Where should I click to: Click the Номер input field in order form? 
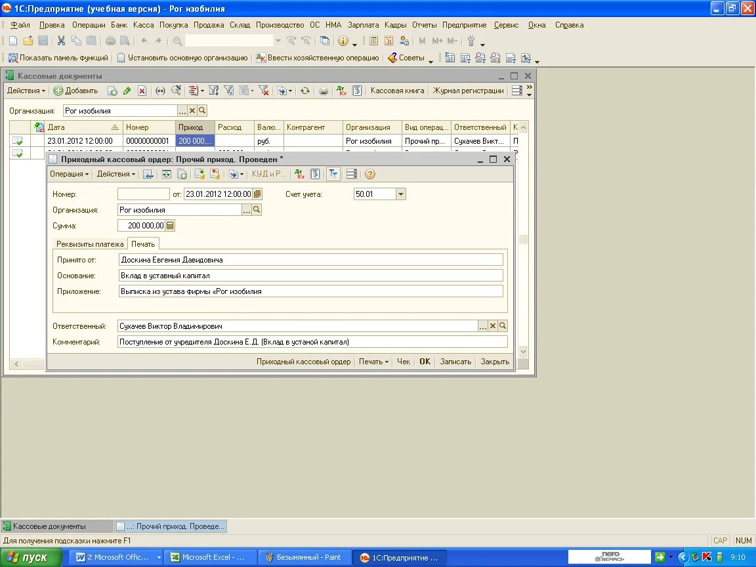pos(144,194)
